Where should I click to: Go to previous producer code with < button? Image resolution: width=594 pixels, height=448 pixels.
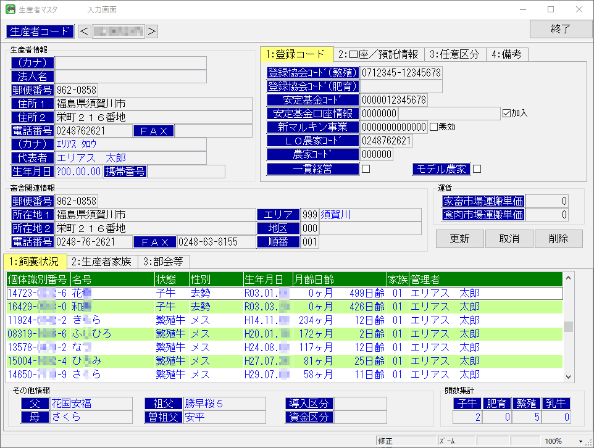tap(84, 31)
